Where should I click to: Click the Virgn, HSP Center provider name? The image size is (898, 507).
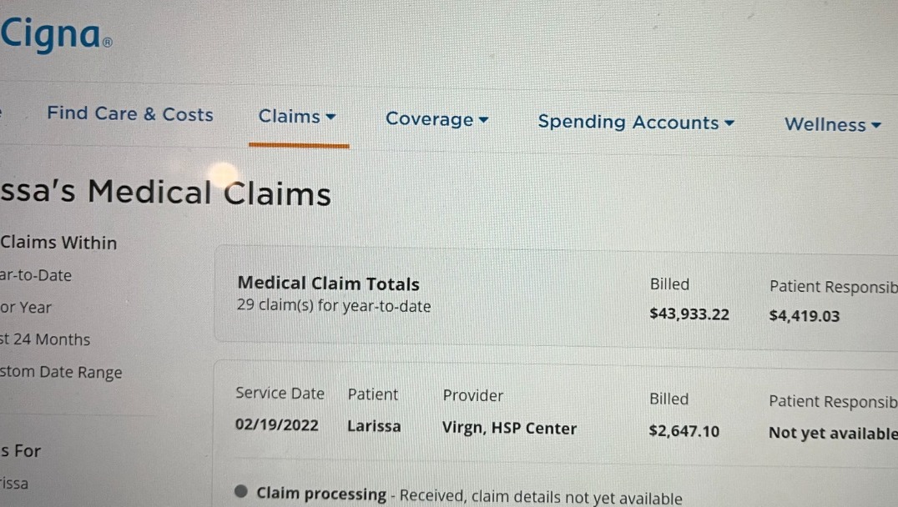point(509,429)
